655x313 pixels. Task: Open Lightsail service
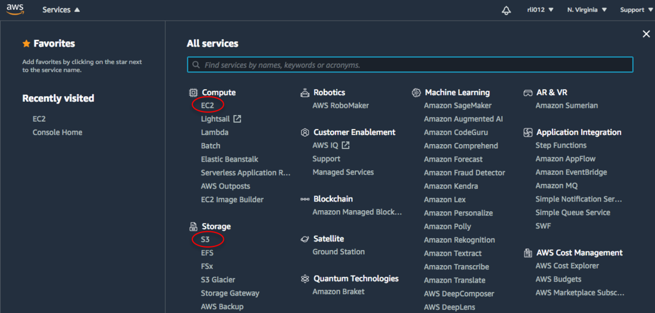(x=215, y=119)
